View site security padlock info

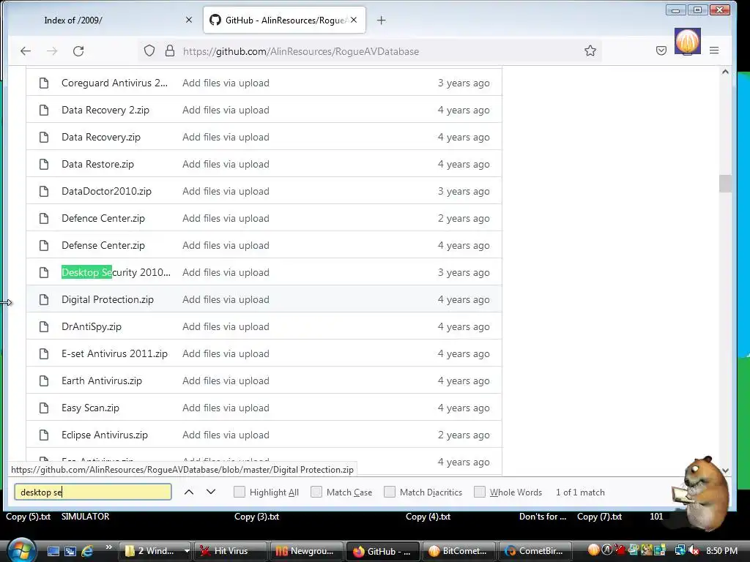click(170, 50)
